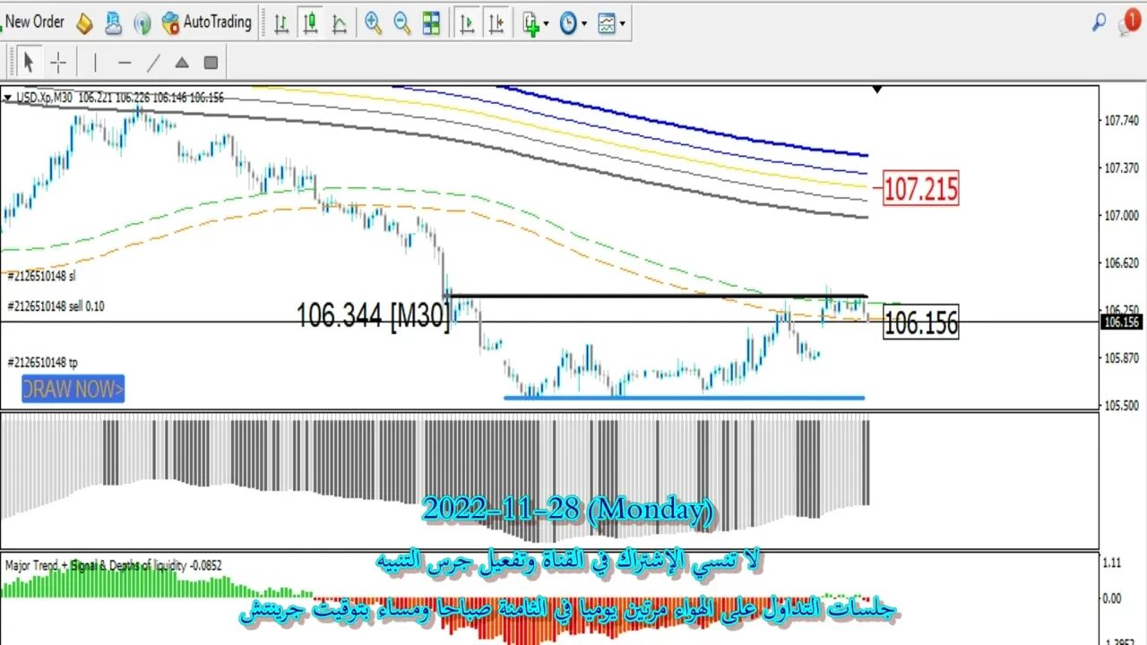
Task: Select the vertical line drawing tool
Action: click(x=94, y=63)
